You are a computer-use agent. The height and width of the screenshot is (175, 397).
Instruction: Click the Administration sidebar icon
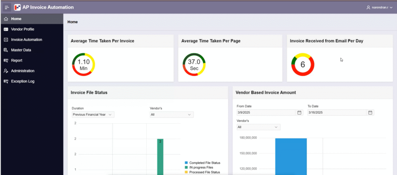5,71
